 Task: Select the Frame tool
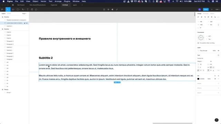coord(13,9)
